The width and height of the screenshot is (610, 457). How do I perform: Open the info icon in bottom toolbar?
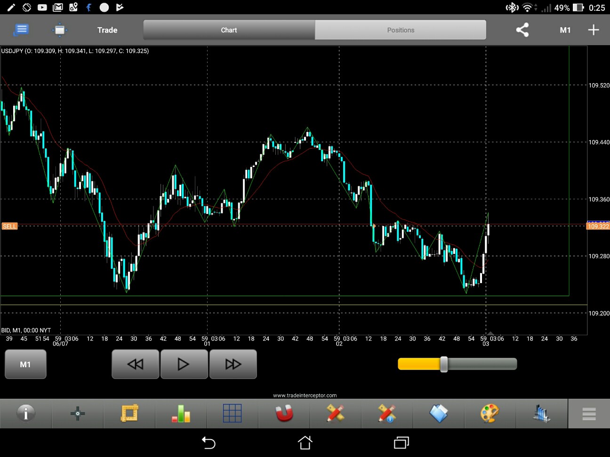(x=26, y=413)
